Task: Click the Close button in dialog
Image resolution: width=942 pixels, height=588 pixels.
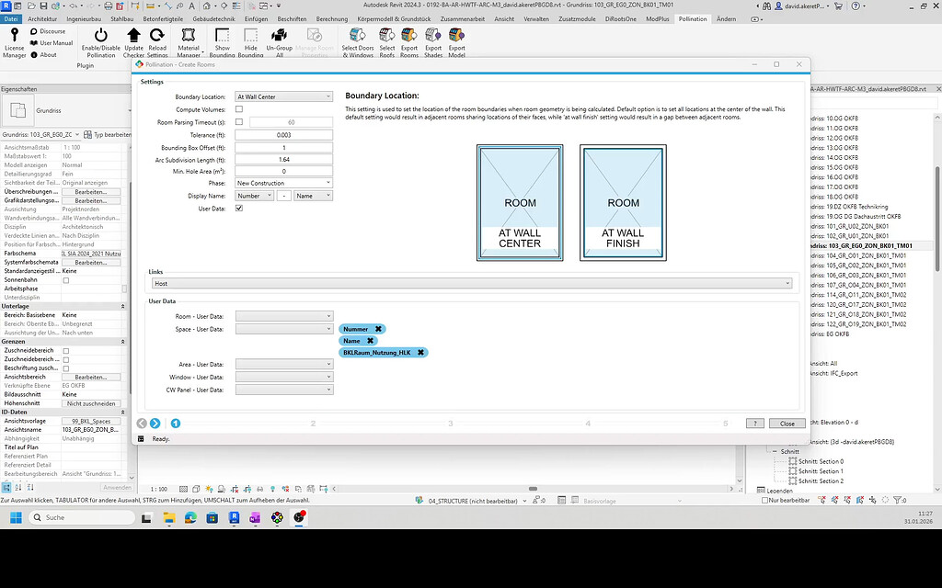Action: point(787,424)
